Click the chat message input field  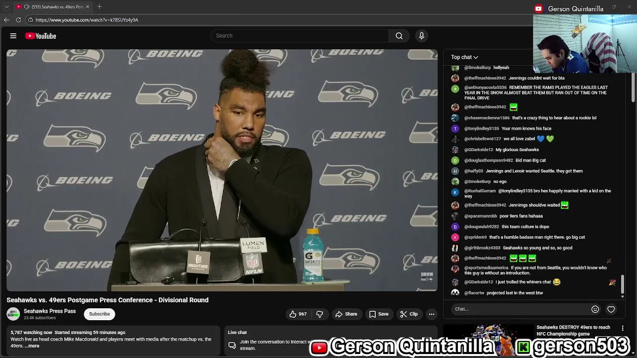520,309
